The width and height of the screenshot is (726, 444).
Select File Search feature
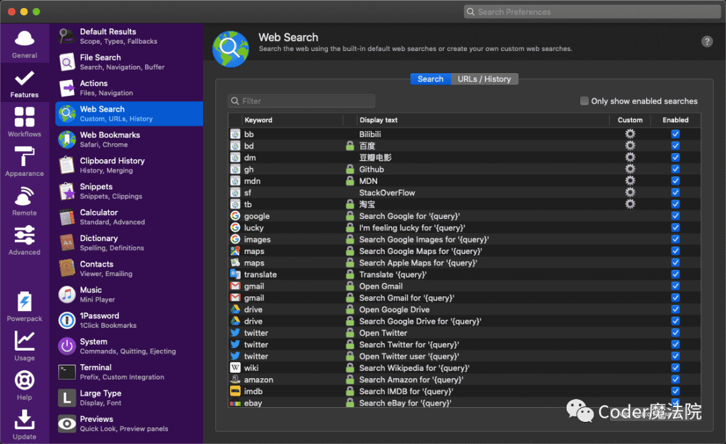coord(129,62)
